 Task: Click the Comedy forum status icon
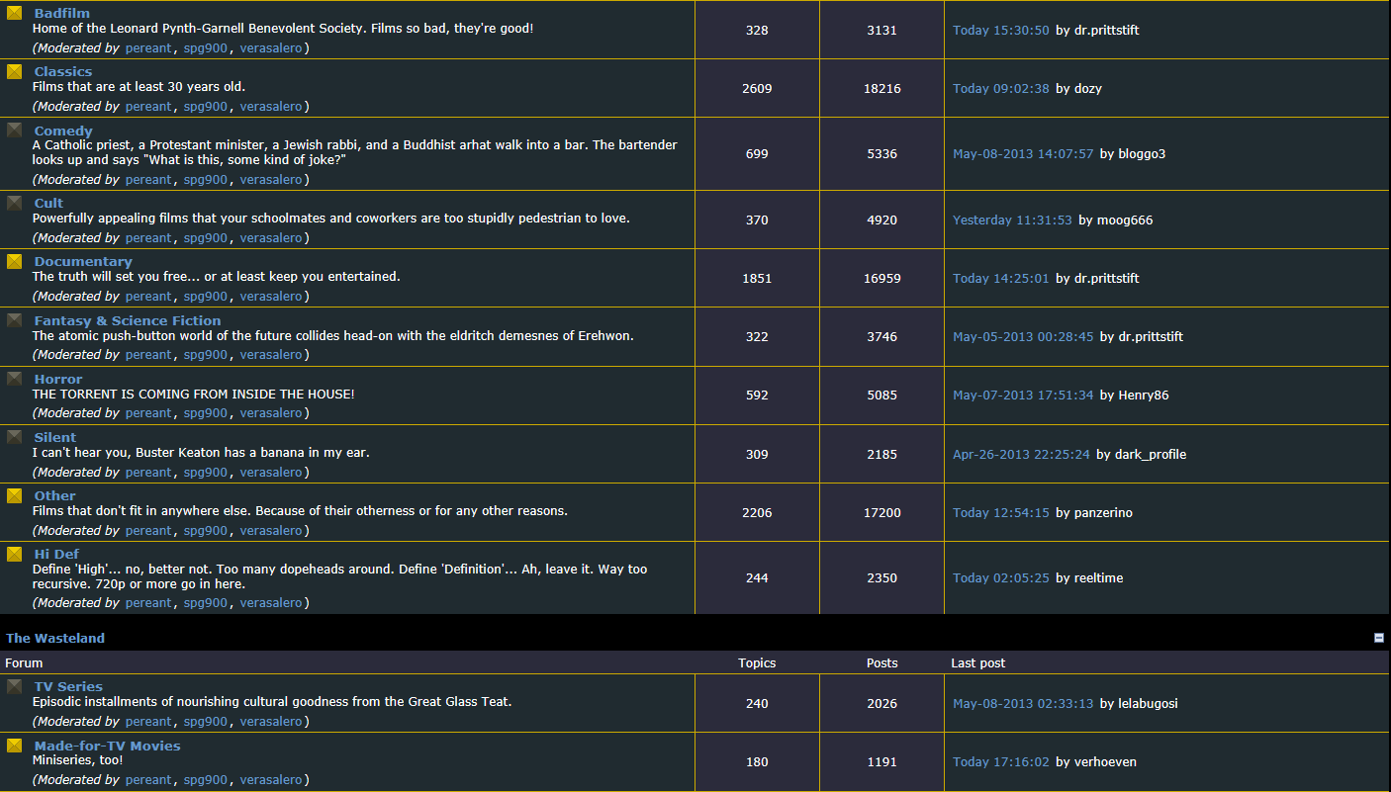pyautogui.click(x=15, y=130)
